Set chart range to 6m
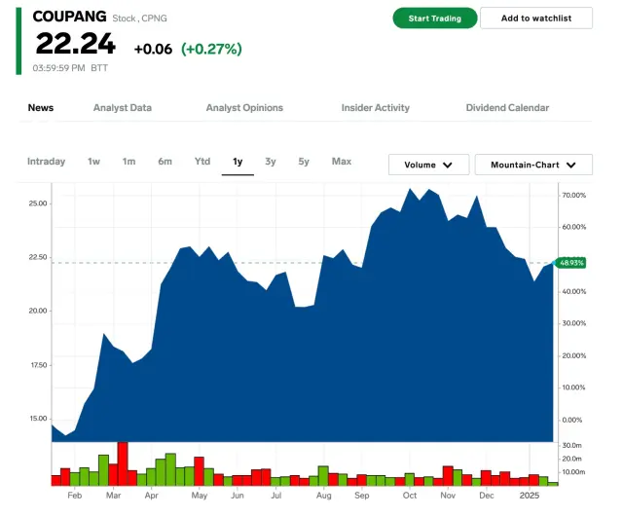 [165, 162]
